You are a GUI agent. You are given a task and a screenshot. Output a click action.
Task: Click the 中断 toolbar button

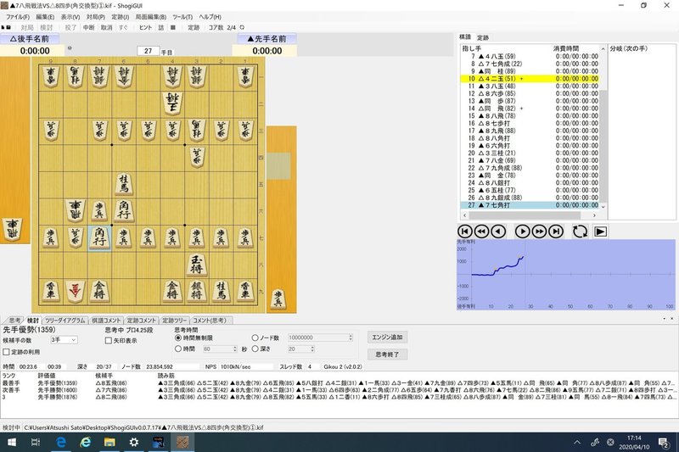(89, 27)
